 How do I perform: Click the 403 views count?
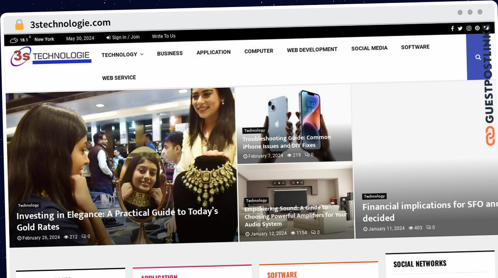tap(418, 228)
